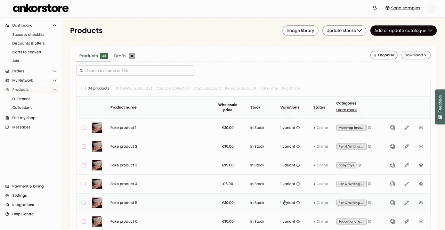
Task: Open the Feedback side tab
Action: click(x=440, y=107)
